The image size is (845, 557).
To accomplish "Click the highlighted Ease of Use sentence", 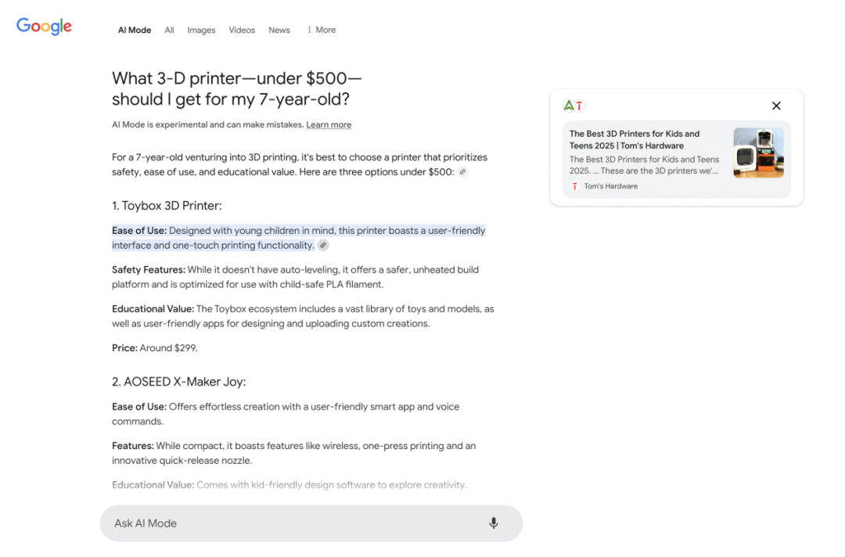I will 299,238.
